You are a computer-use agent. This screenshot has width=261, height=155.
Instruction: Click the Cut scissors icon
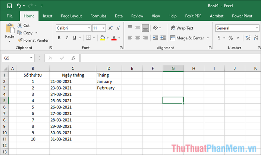click(20, 26)
